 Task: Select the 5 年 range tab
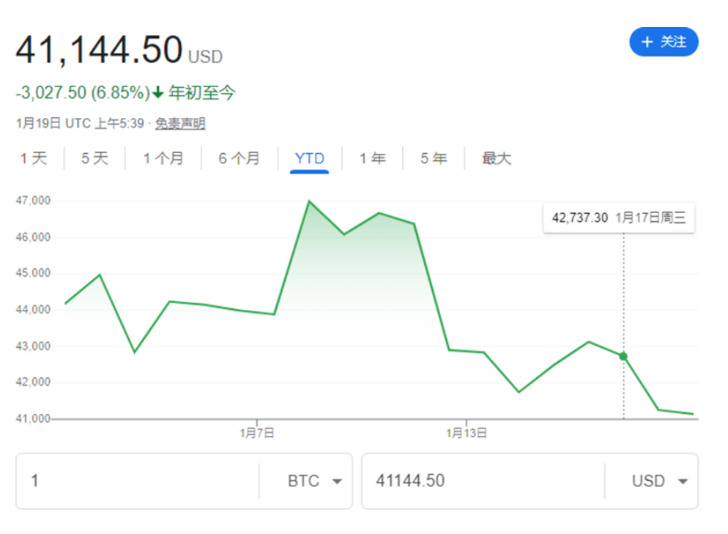[x=434, y=158]
